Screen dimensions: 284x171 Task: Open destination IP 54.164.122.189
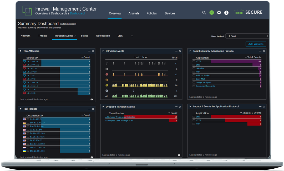click(x=37, y=133)
